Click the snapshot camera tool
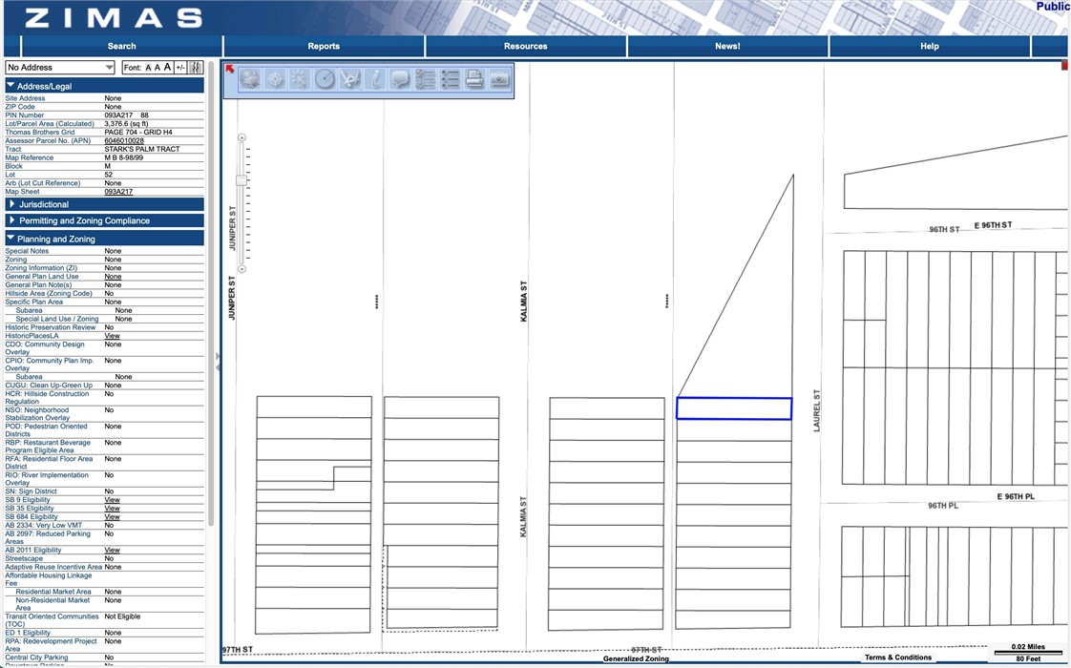The width and height of the screenshot is (1071, 668). (499, 80)
